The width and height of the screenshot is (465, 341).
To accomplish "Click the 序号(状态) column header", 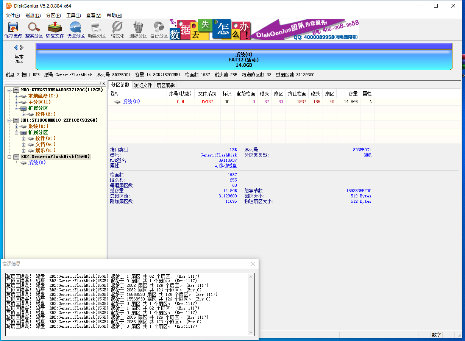I will (181, 94).
